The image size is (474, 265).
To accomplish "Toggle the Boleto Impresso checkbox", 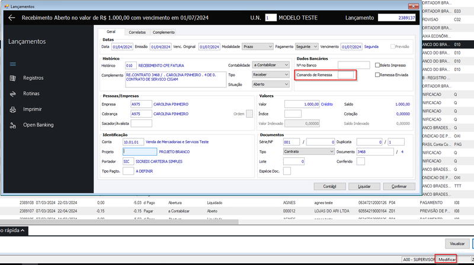I will click(377, 65).
